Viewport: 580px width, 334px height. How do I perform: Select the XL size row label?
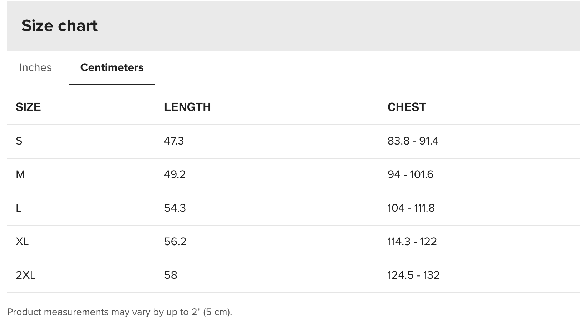point(22,242)
